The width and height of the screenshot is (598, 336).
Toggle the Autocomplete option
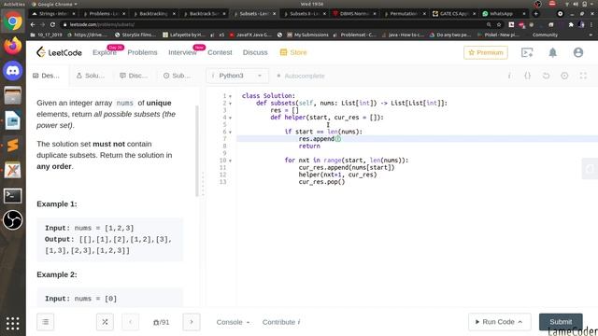coord(301,76)
